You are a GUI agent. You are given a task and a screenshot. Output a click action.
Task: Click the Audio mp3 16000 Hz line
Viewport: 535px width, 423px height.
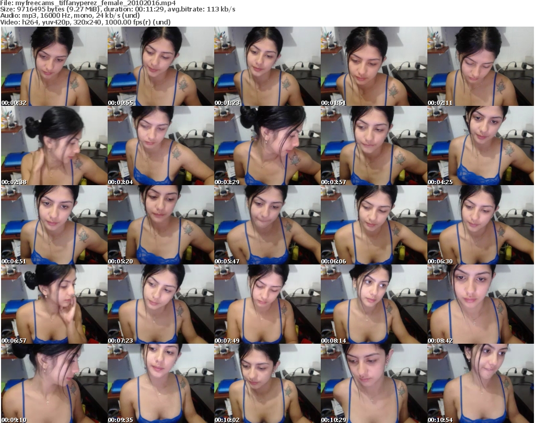point(70,16)
